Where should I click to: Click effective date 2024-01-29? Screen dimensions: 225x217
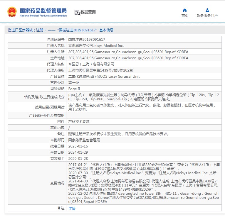tap(78, 152)
